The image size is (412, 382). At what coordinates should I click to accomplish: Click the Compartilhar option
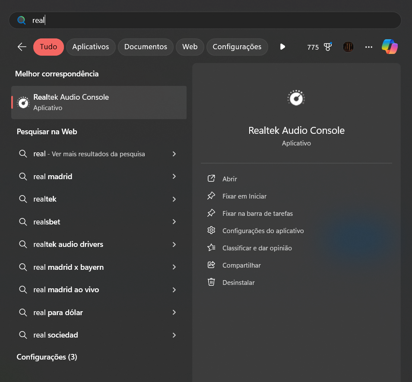point(241,265)
